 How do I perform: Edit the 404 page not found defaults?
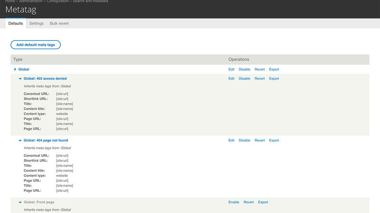(x=231, y=140)
